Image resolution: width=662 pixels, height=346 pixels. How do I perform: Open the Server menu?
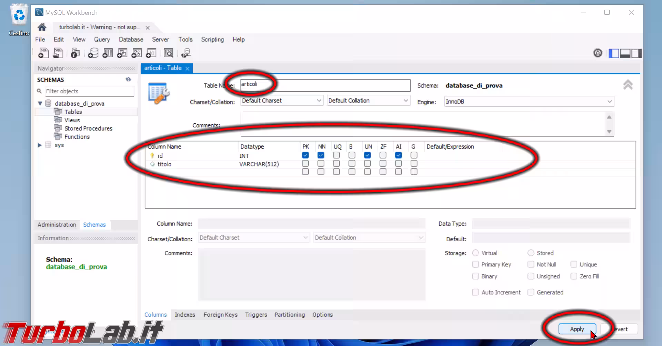pos(160,39)
